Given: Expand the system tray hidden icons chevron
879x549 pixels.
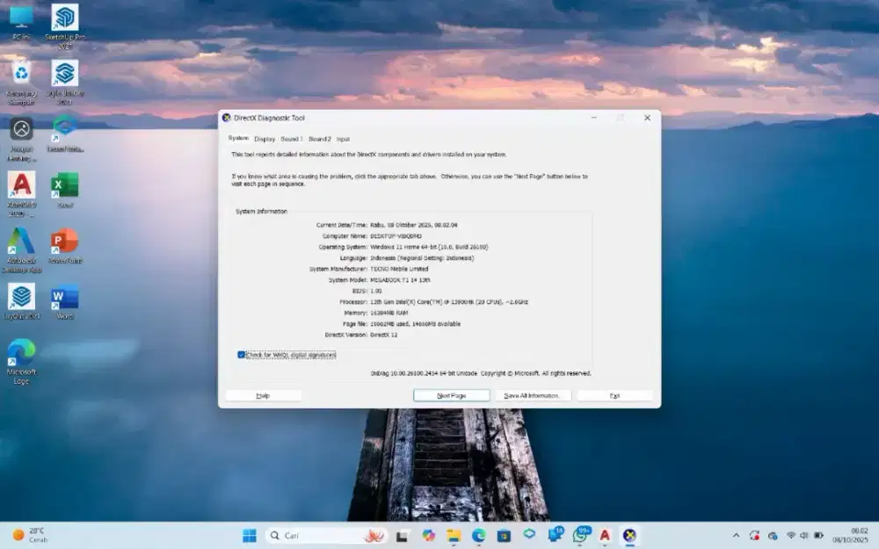Looking at the screenshot, I should [x=736, y=535].
